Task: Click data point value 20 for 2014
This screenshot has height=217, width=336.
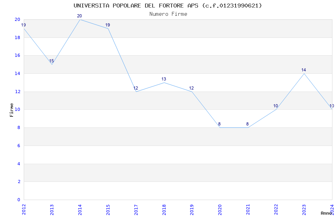Action: tap(79, 16)
